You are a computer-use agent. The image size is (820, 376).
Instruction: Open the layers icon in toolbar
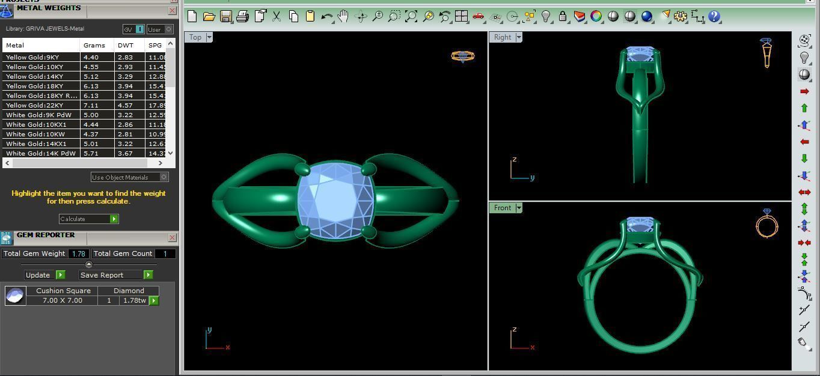click(x=580, y=17)
